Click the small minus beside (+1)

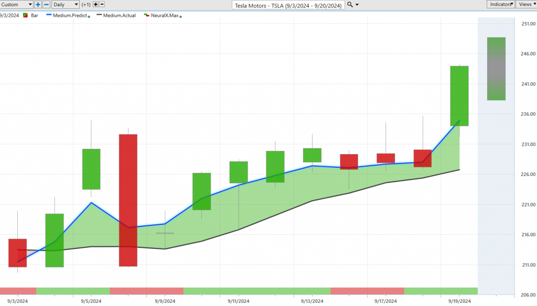[x=102, y=4]
